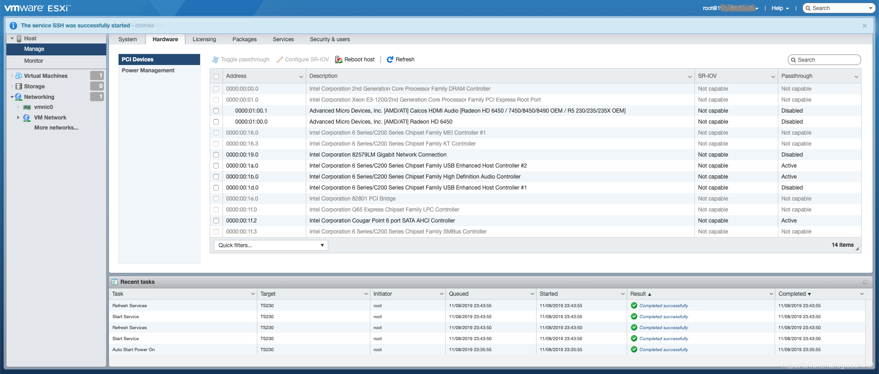Click the magnifier in PCI devices search

793,60
